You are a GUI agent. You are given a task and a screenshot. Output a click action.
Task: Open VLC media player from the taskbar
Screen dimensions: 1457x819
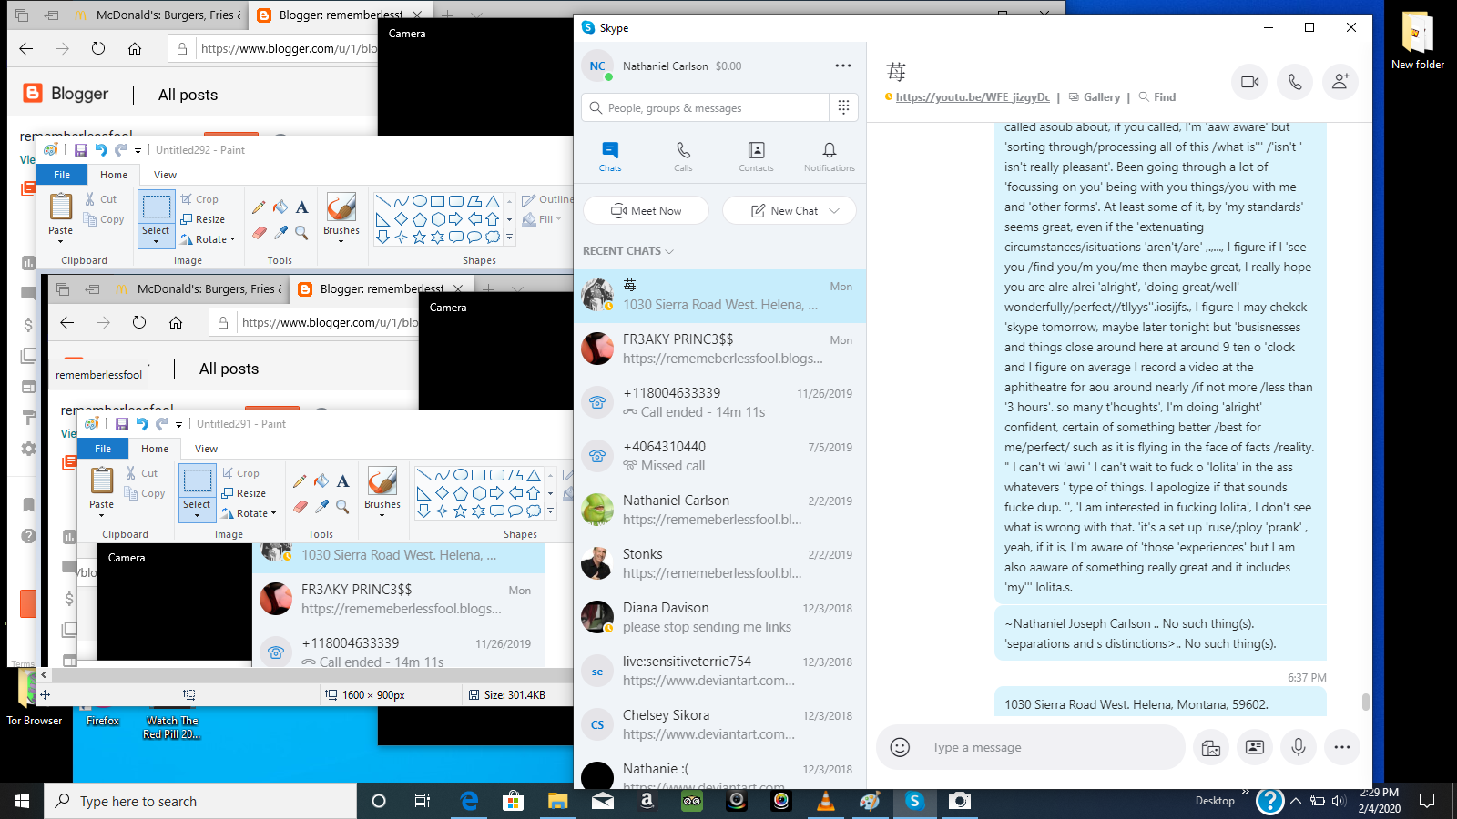pyautogui.click(x=825, y=801)
